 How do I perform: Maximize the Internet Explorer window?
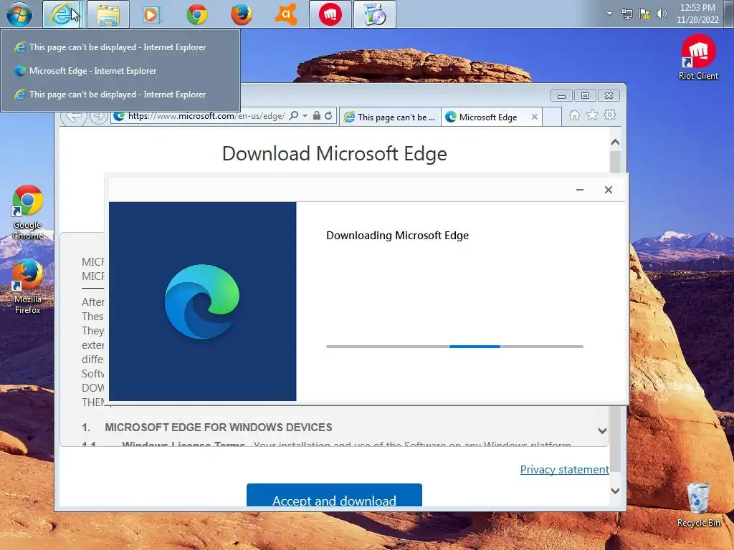585,96
